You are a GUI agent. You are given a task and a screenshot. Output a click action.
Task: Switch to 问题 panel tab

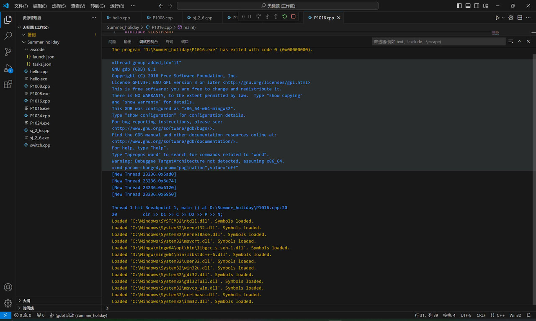point(112,41)
